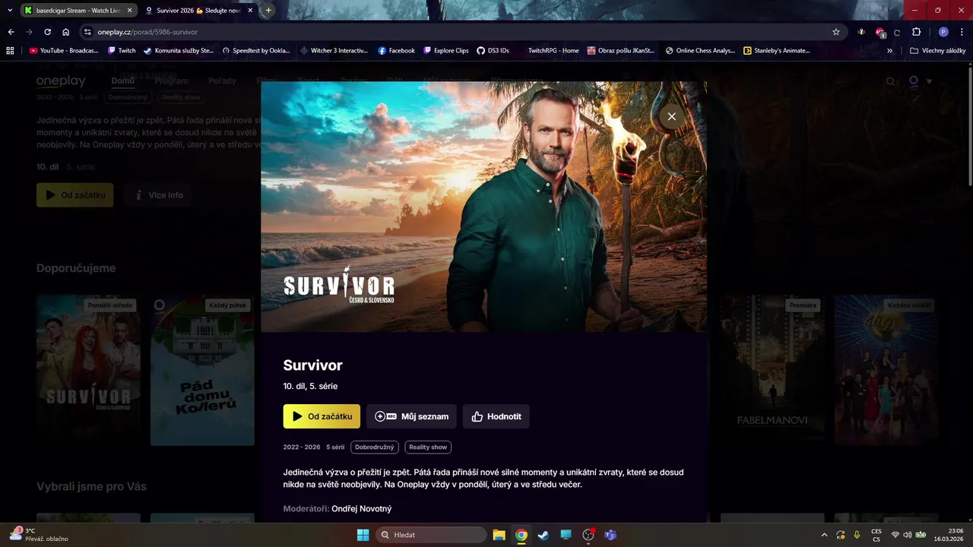Open a new browser tab
Viewport: 973px width, 547px height.
click(x=268, y=11)
